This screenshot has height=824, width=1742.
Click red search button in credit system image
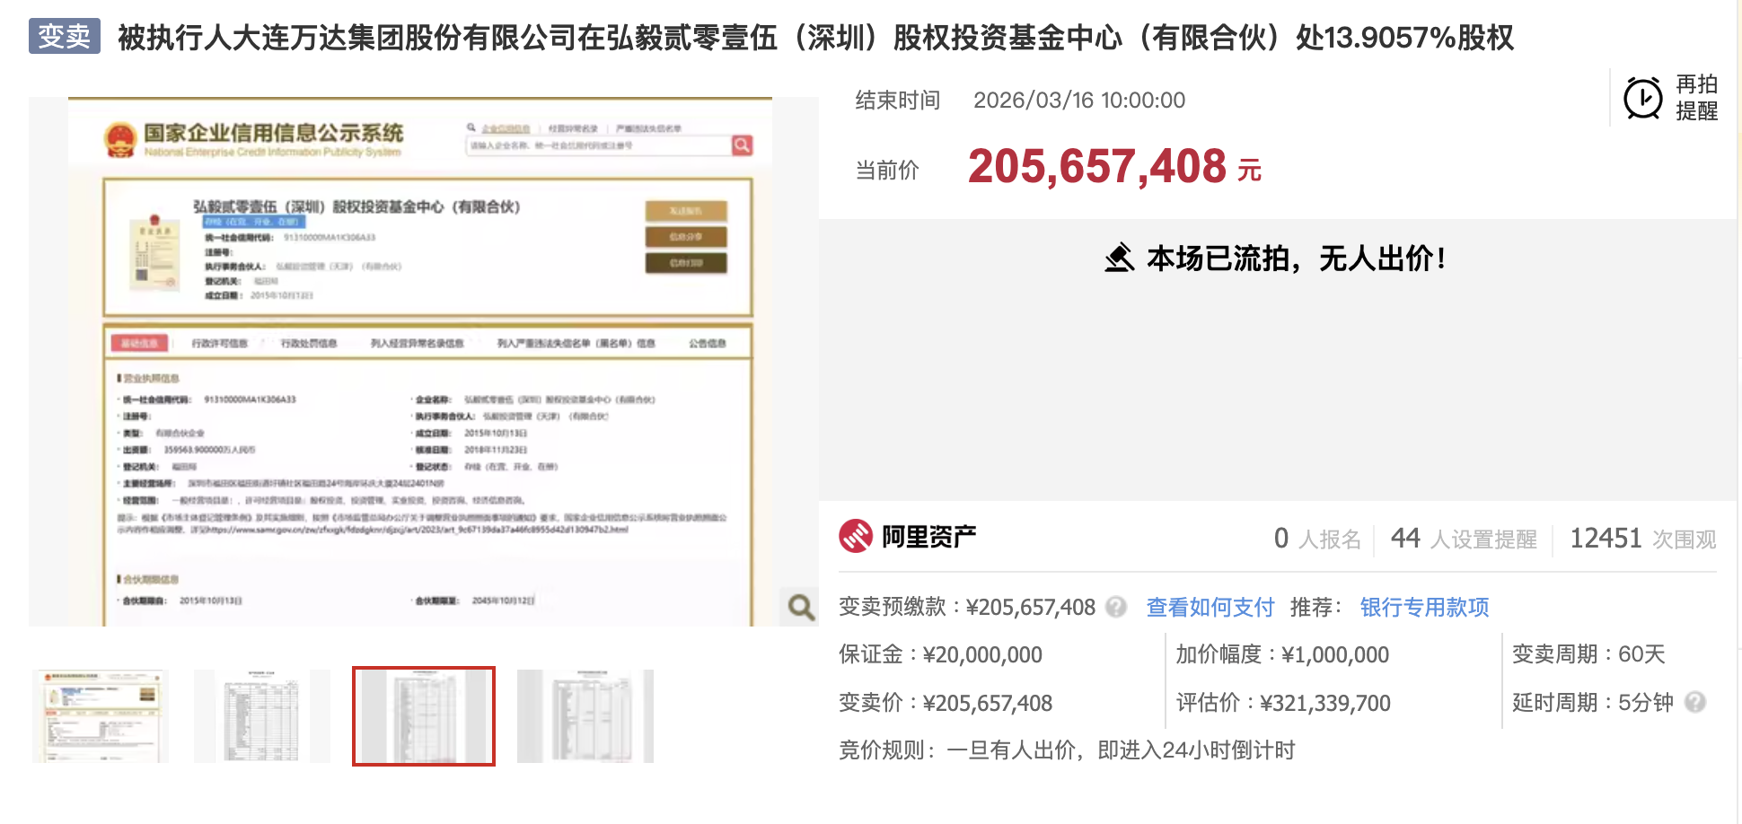742,145
